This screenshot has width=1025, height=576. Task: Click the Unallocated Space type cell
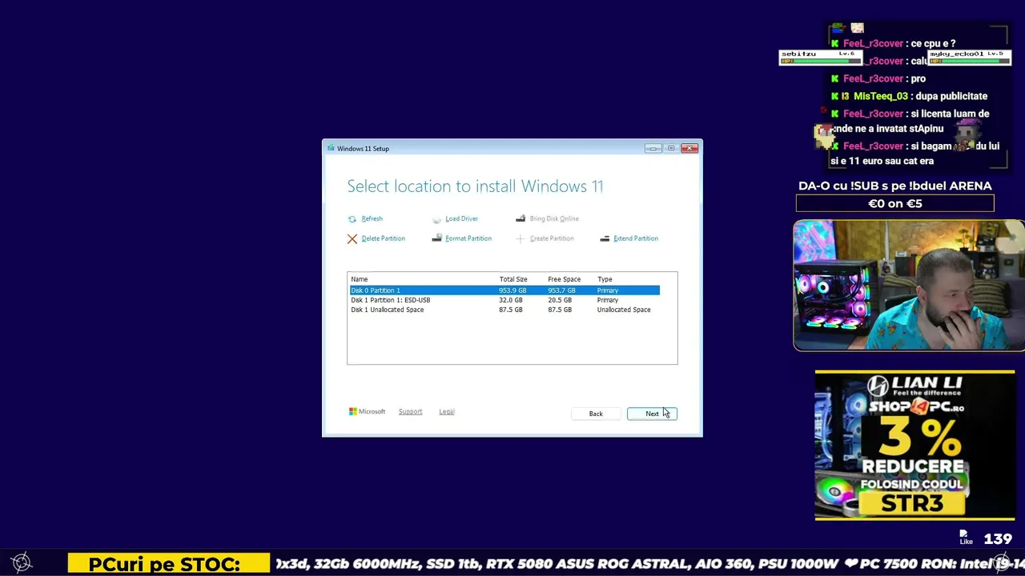tap(624, 310)
